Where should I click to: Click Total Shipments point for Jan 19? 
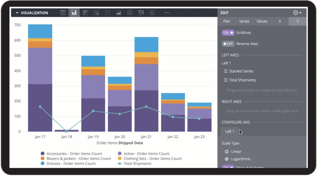pyautogui.click(x=93, y=111)
